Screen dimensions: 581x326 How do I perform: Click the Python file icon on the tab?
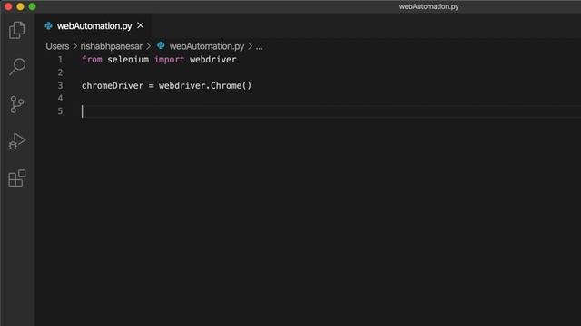pyautogui.click(x=48, y=26)
